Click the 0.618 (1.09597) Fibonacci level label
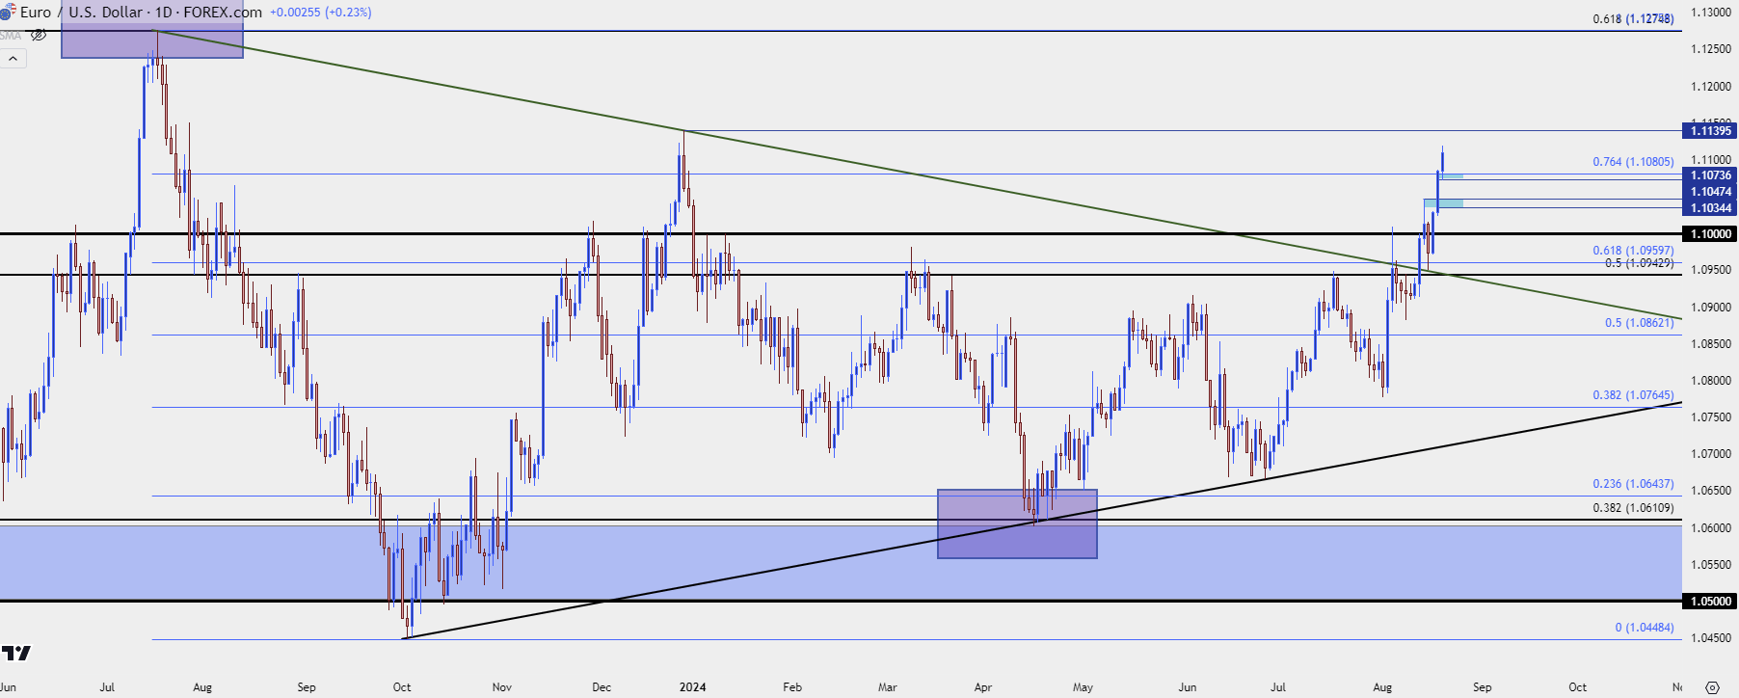This screenshot has width=1739, height=698. (x=1633, y=251)
